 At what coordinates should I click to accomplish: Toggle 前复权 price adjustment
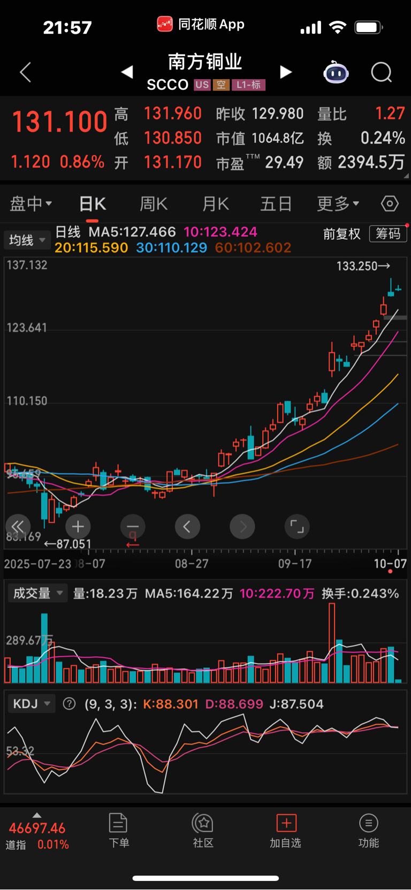[x=342, y=234]
